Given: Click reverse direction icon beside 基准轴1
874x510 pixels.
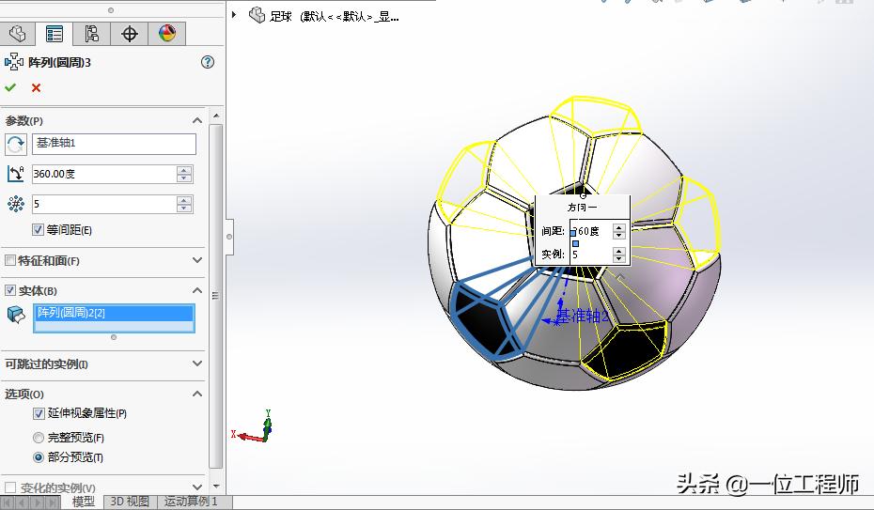Looking at the screenshot, I should tap(16, 145).
